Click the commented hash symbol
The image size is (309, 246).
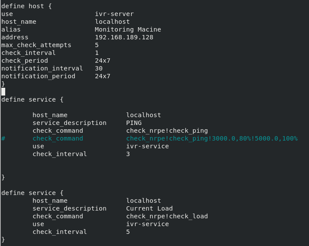click(x=3, y=138)
